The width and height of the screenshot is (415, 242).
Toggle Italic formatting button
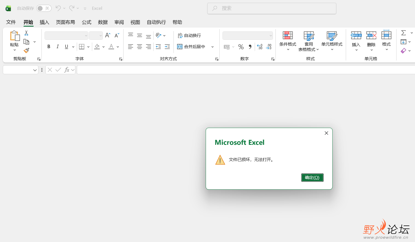57,47
